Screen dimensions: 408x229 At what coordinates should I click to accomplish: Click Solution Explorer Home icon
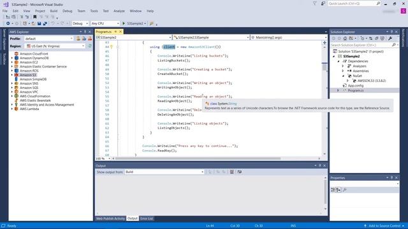[x=345, y=38]
